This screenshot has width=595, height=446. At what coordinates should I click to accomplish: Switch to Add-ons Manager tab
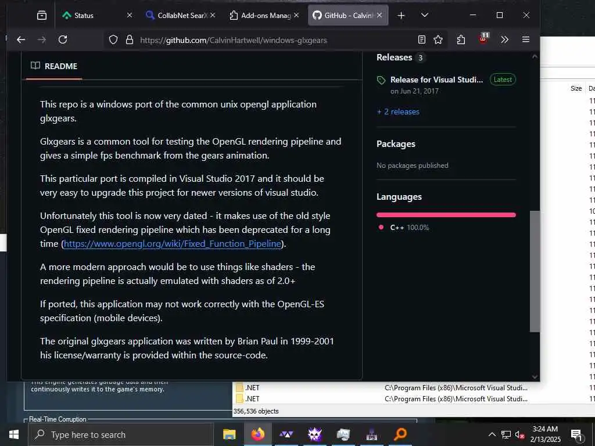[261, 15]
